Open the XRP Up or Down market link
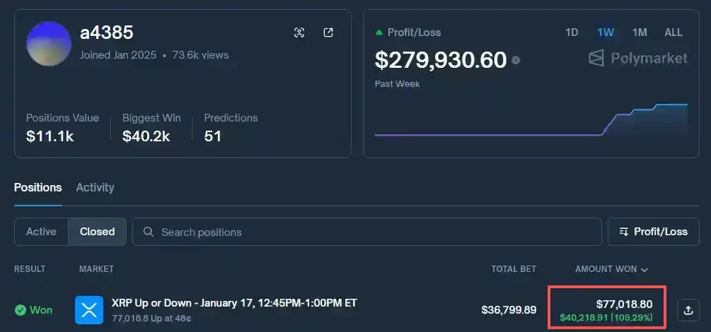The height and width of the screenshot is (332, 711). click(x=234, y=303)
